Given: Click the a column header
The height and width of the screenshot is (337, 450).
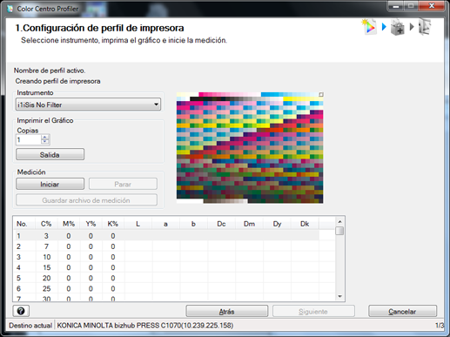Looking at the screenshot, I should [165, 224].
